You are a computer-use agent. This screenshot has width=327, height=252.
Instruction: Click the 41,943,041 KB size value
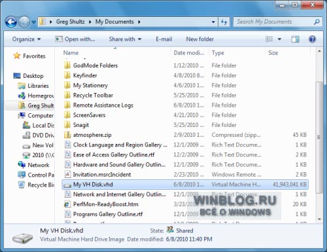290,185
